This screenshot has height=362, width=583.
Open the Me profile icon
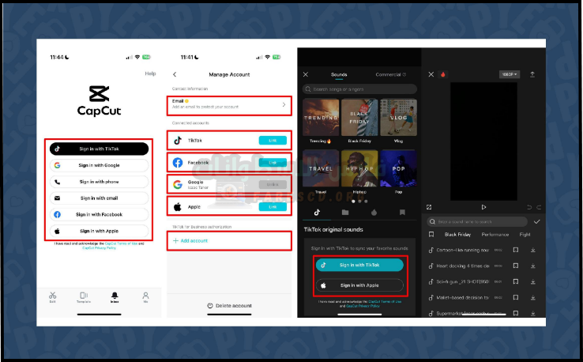point(145,296)
